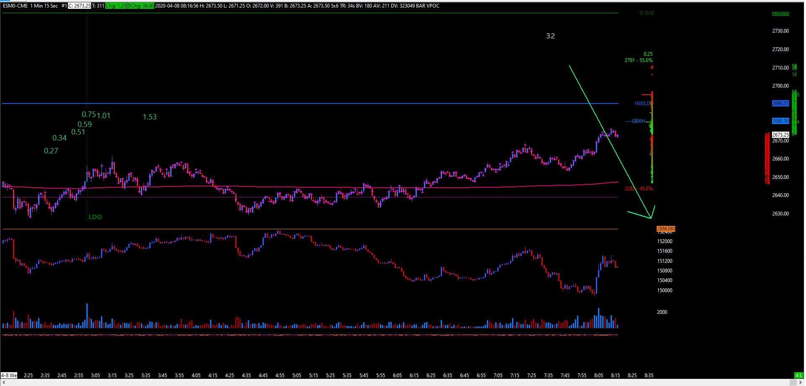Select the green arrow drawing tip
Image resolution: width=806 pixels, height=386 pixels.
(651, 218)
